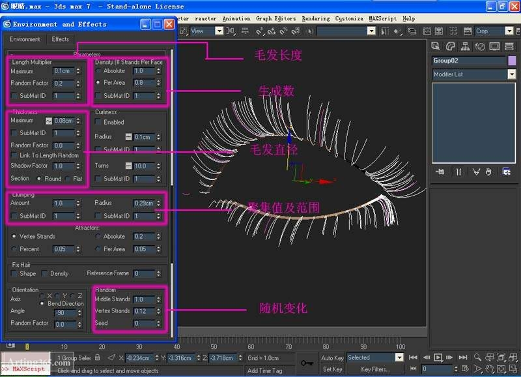521x377 pixels.
Task: Select Vertex Strands attractor radio button
Action: point(14,236)
